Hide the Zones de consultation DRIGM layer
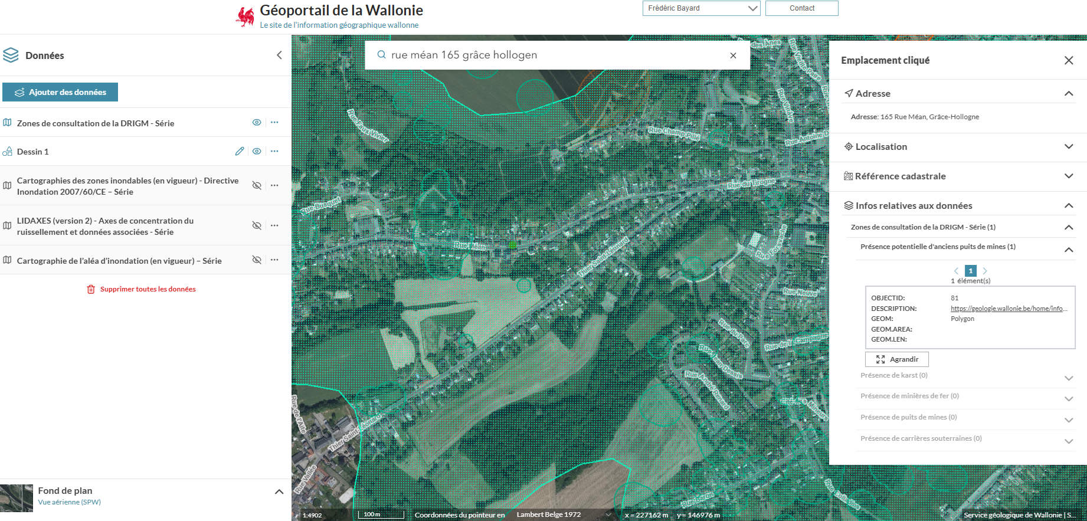The height and width of the screenshot is (521, 1087). pyautogui.click(x=257, y=123)
